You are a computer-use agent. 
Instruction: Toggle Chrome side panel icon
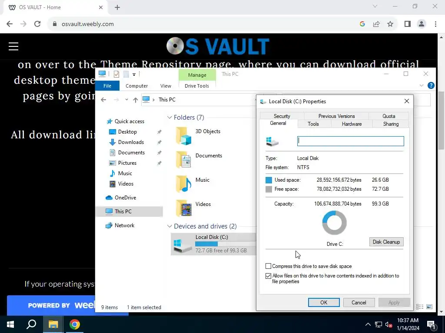point(408,24)
